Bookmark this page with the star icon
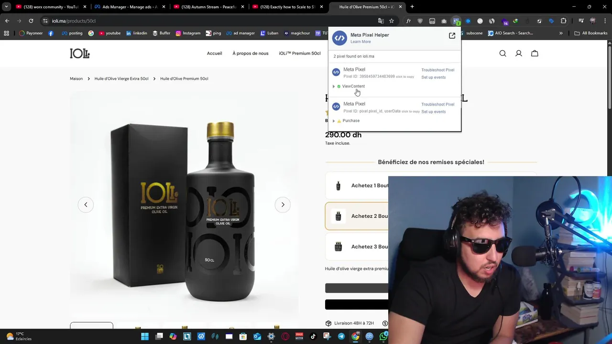 pyautogui.click(x=391, y=21)
